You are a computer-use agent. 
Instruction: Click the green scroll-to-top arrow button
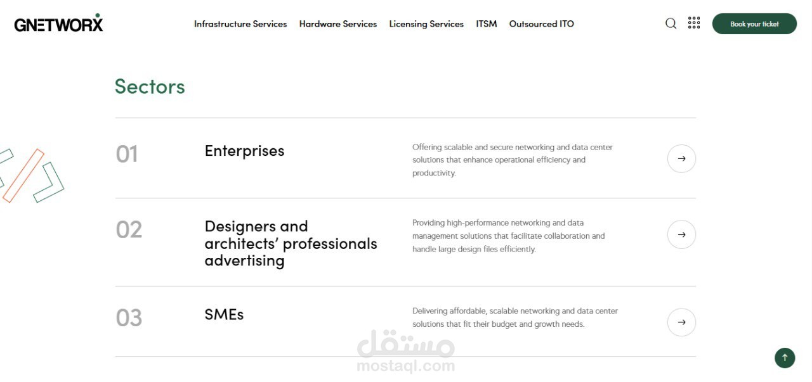[x=785, y=358]
